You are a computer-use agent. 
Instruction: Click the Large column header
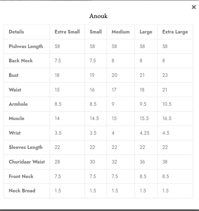click(146, 32)
